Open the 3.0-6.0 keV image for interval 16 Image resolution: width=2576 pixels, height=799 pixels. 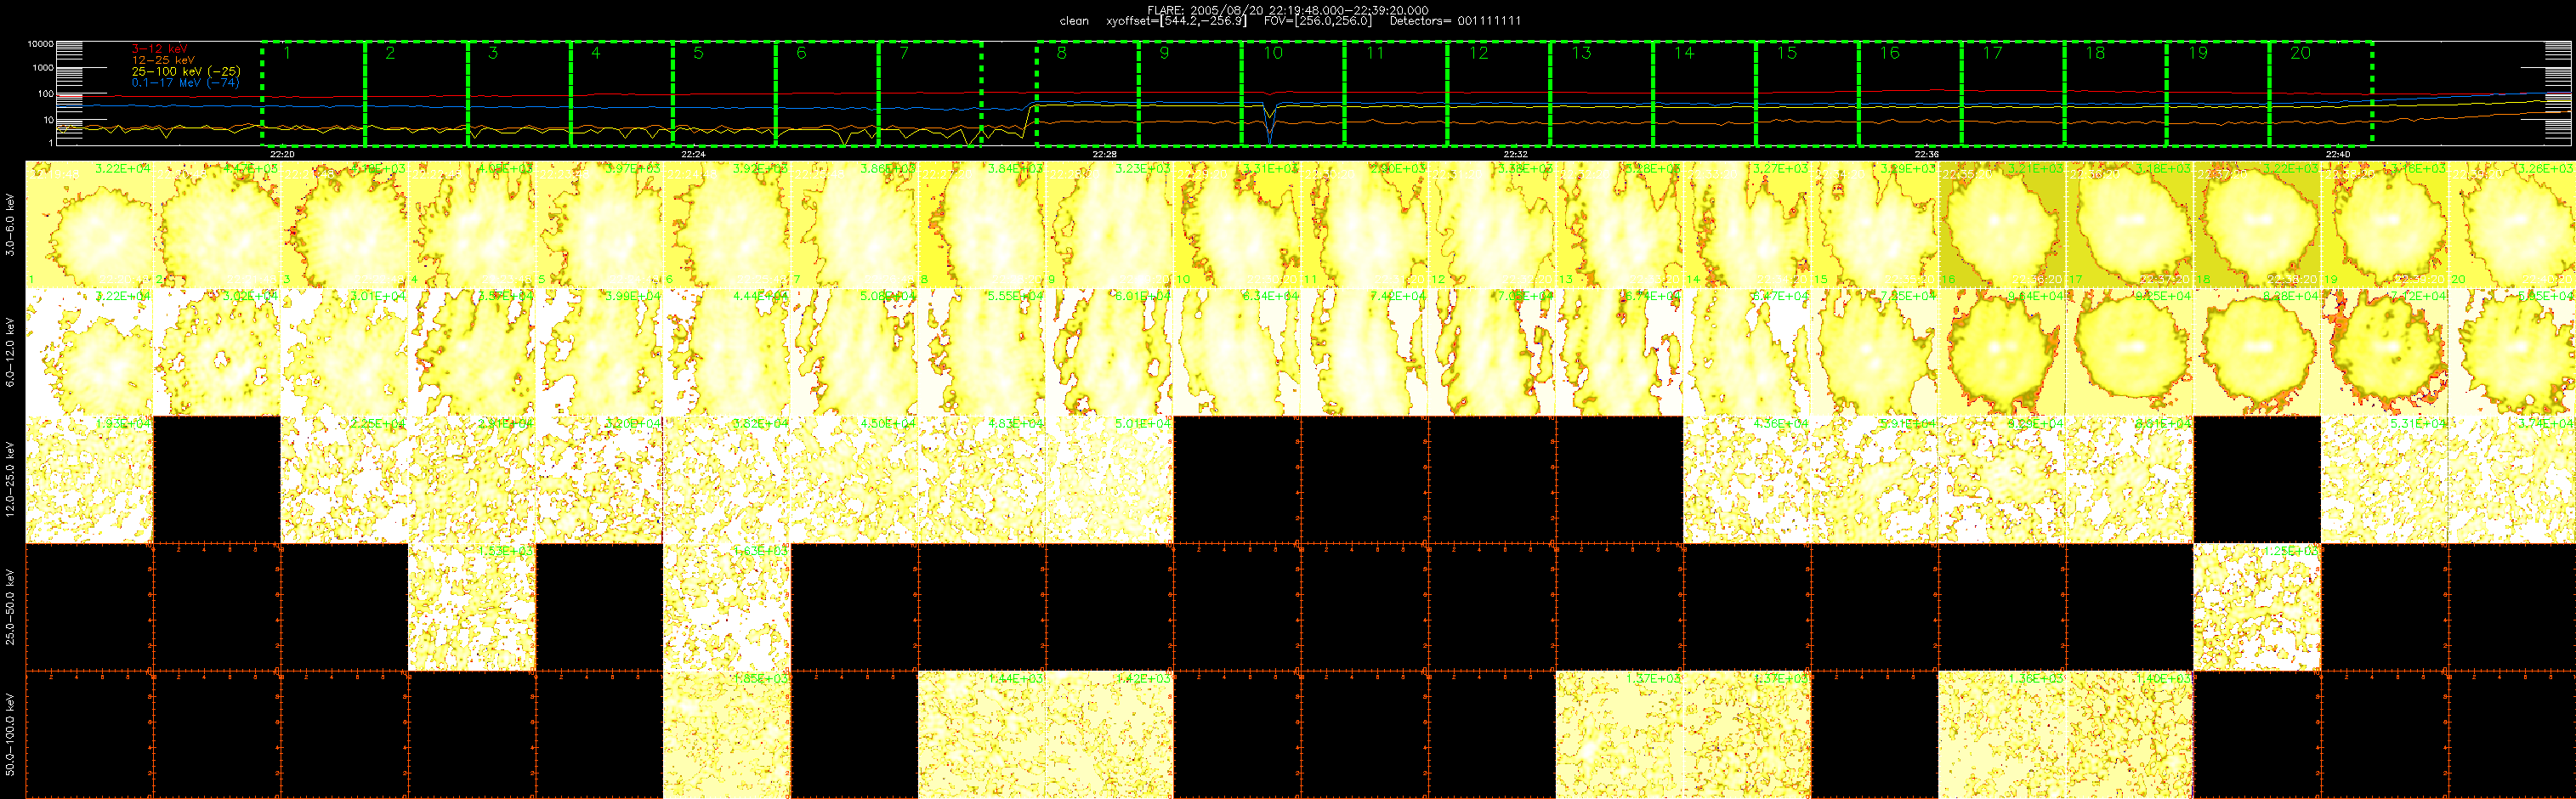click(x=2003, y=225)
